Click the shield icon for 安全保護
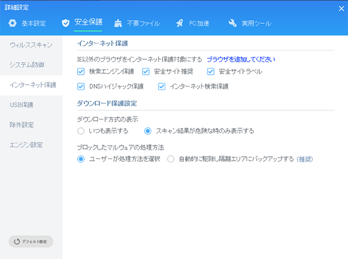The height and width of the screenshot is (259, 348). [66, 24]
